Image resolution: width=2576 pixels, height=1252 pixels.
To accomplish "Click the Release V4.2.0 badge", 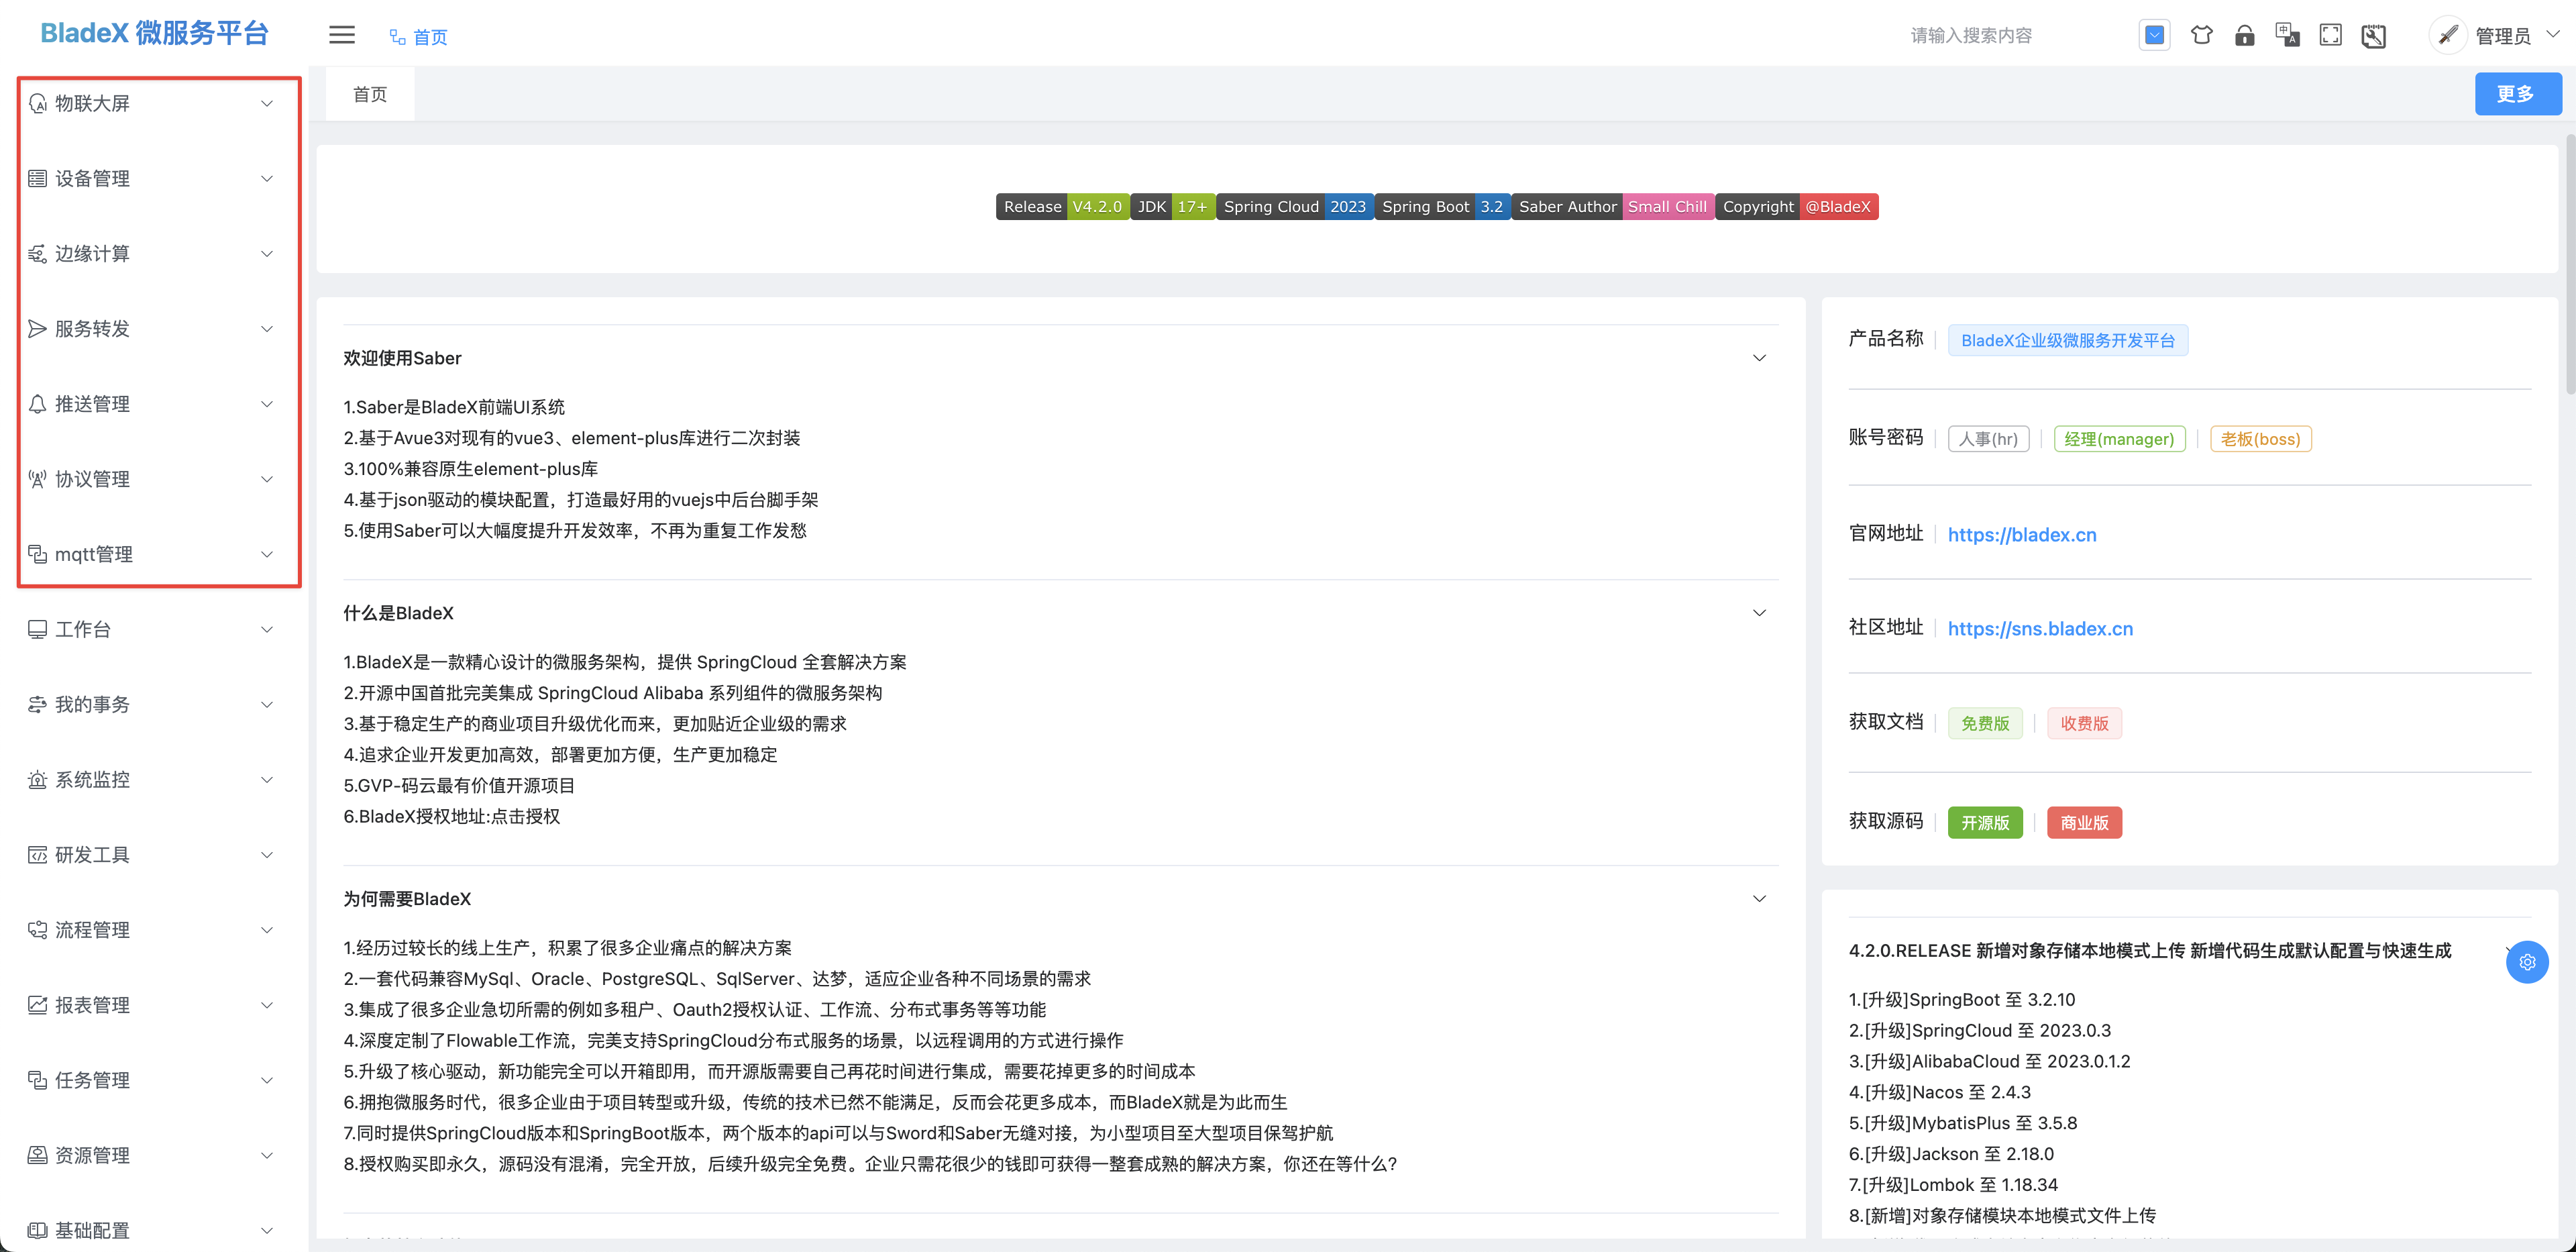I will 1062,206.
